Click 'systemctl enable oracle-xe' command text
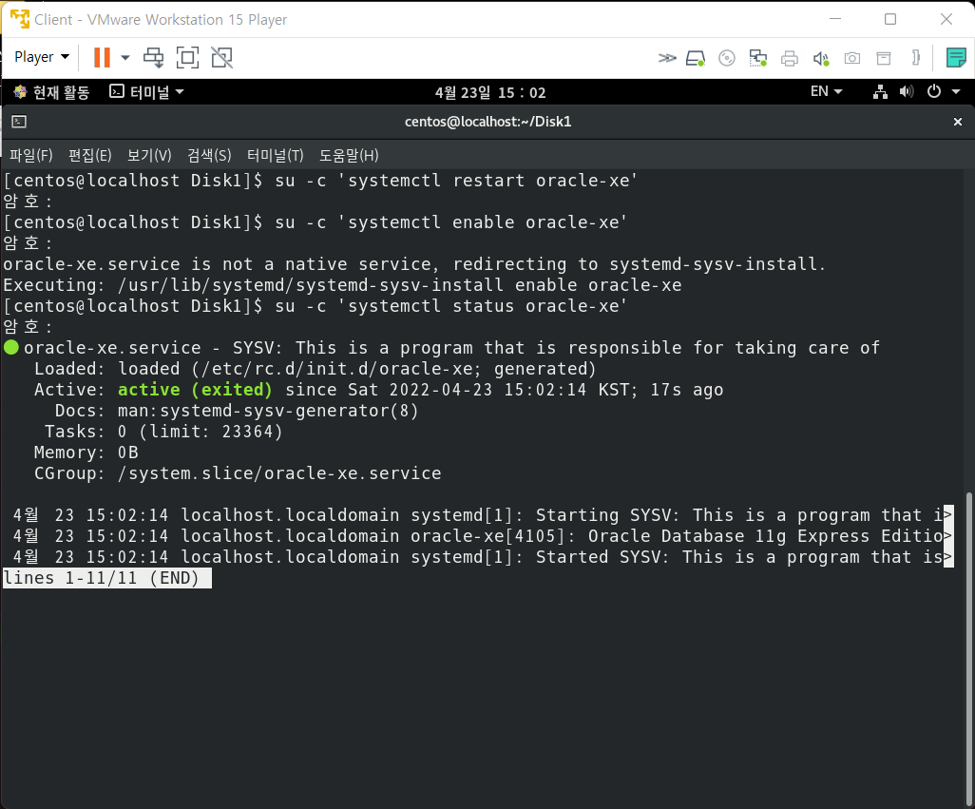975x809 pixels. coord(483,222)
